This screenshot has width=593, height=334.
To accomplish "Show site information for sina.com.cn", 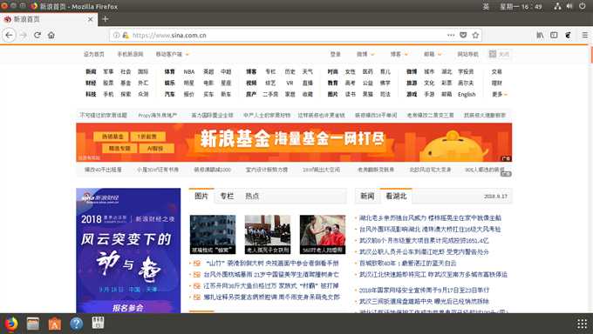I will pyautogui.click(x=117, y=35).
